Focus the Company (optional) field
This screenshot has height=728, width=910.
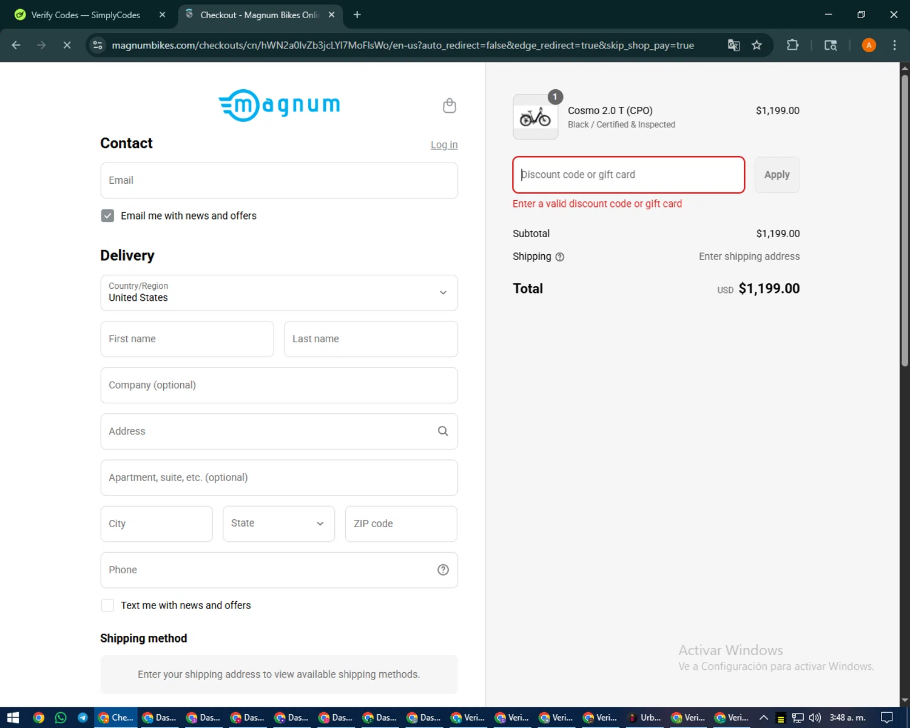[x=279, y=385]
